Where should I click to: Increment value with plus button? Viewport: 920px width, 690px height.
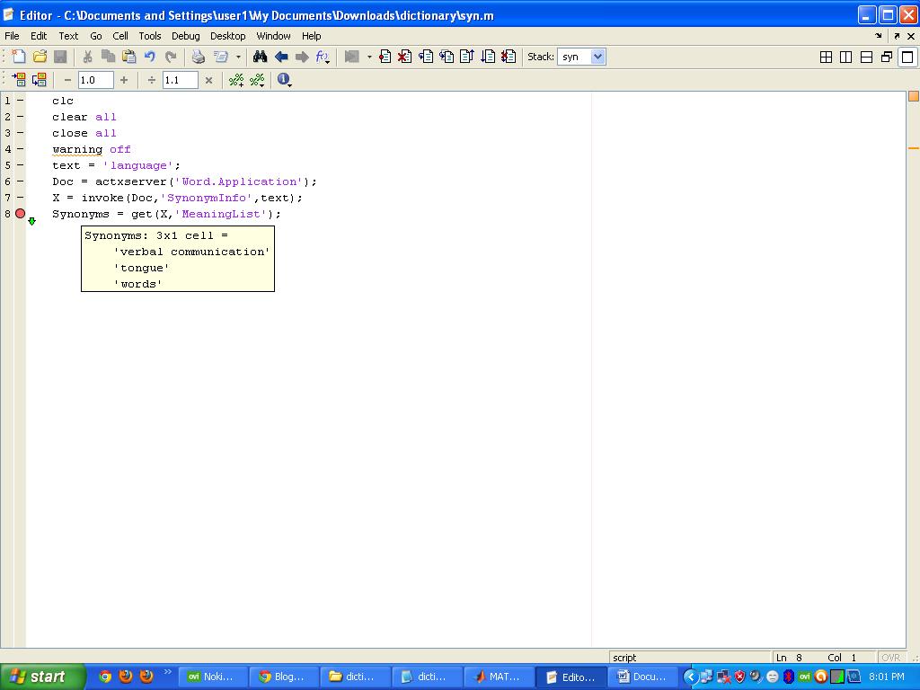(x=124, y=80)
